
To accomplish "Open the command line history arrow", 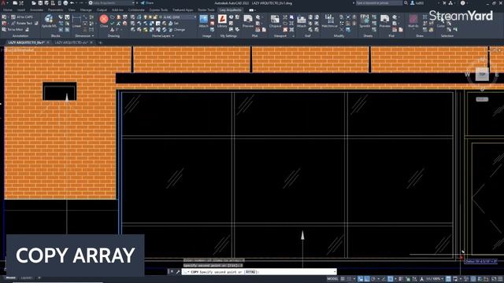I will 334,272.
